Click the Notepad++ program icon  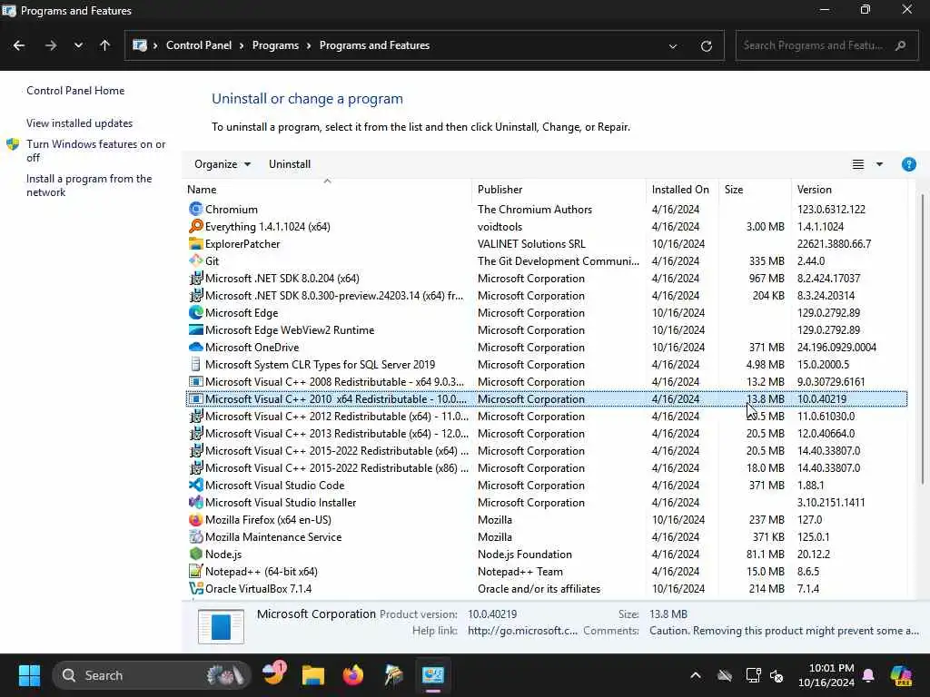pos(196,572)
